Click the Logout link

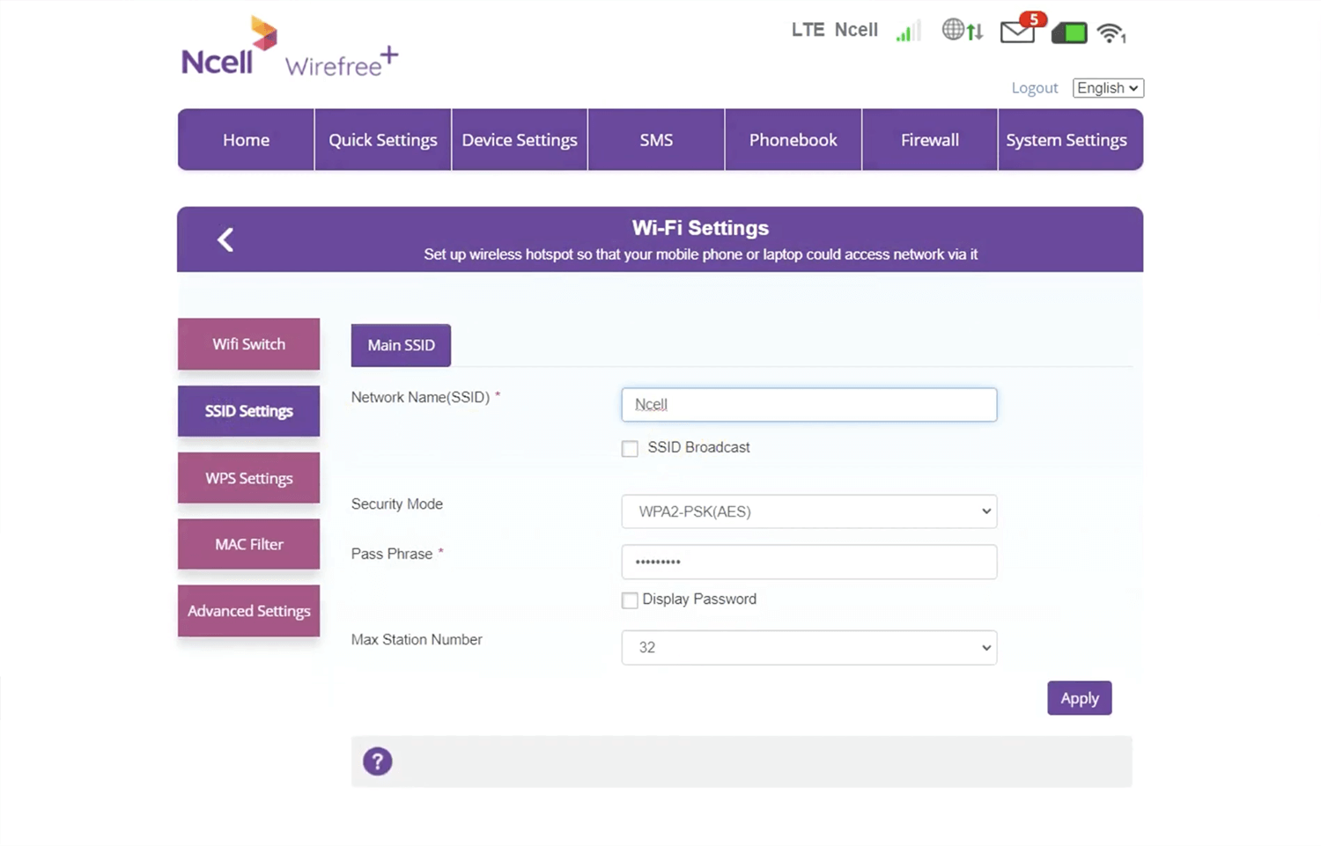1034,88
